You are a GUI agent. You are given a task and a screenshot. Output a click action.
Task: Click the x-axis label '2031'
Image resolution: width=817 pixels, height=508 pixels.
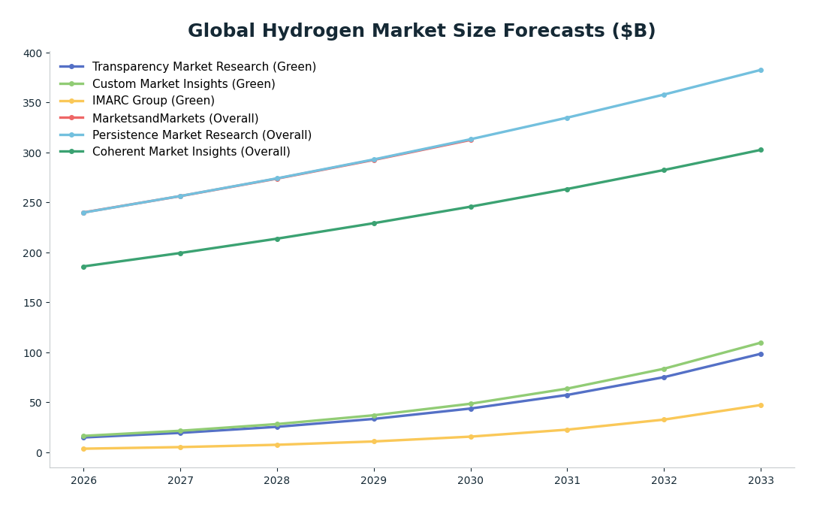coord(568,480)
